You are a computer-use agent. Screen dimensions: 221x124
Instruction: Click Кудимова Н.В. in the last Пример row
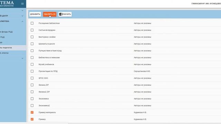[x=140, y=119]
